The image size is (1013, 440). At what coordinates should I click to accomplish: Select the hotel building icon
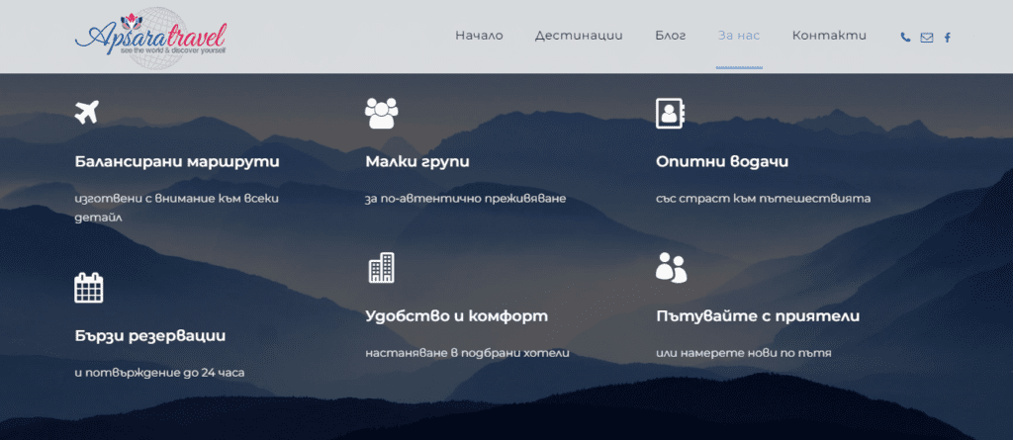pyautogui.click(x=381, y=268)
